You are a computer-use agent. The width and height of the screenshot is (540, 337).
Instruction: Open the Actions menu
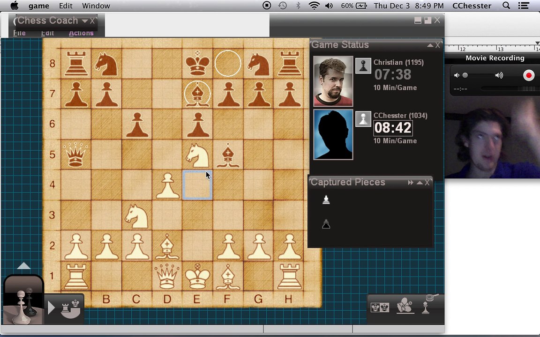point(81,33)
